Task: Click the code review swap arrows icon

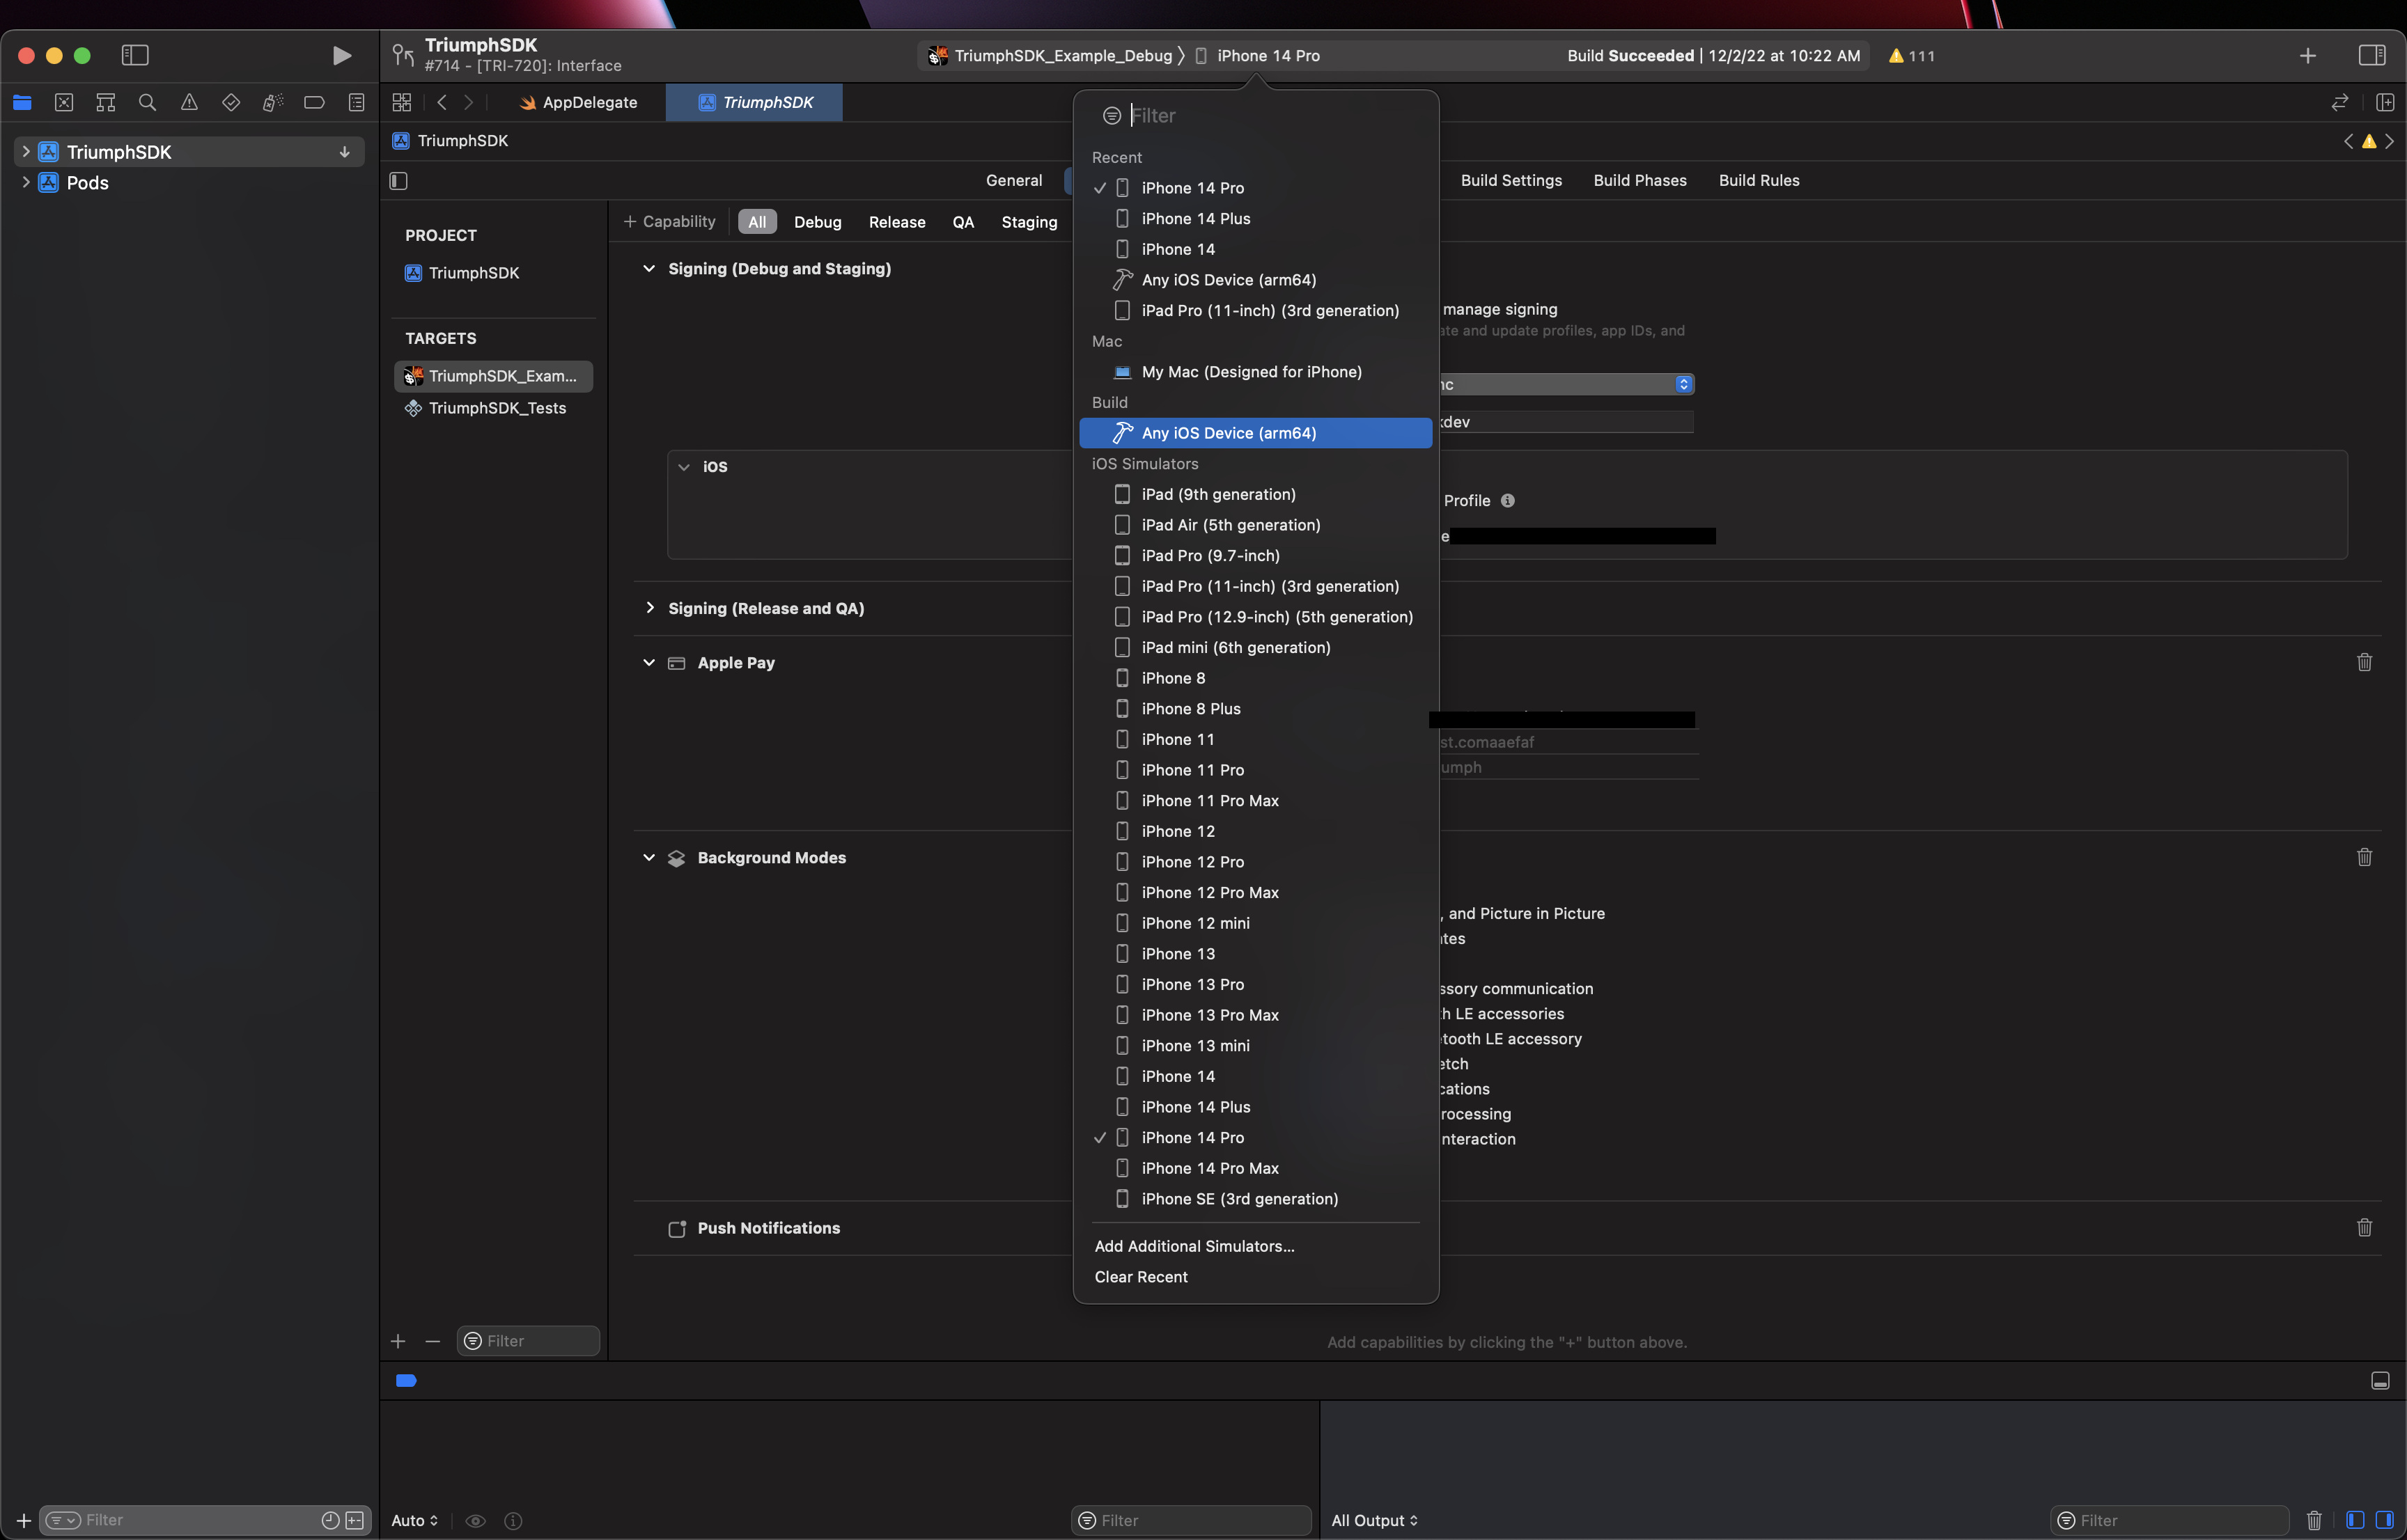Action: point(2339,102)
